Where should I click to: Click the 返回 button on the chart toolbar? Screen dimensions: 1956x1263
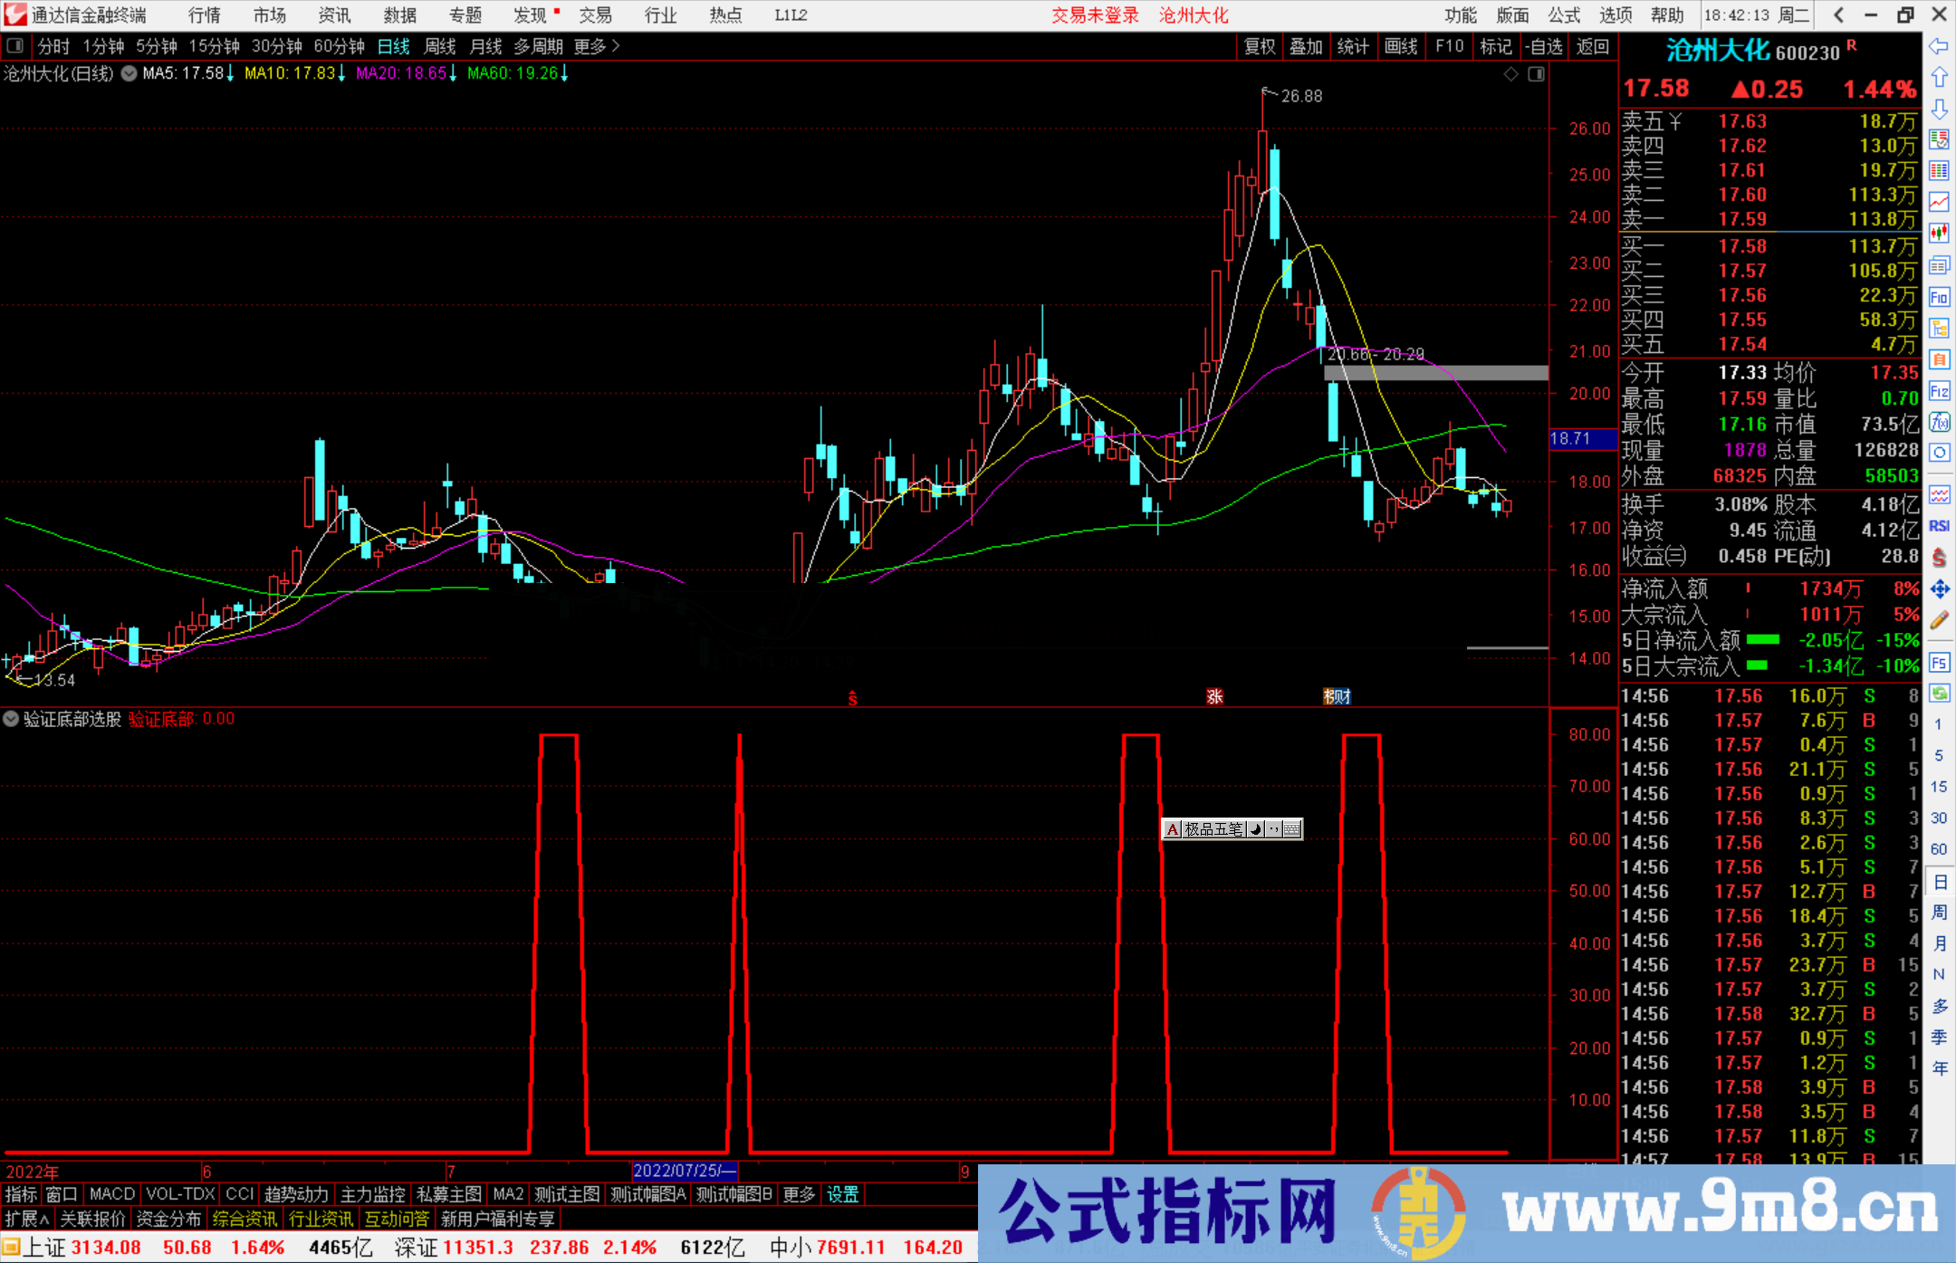click(x=1593, y=46)
